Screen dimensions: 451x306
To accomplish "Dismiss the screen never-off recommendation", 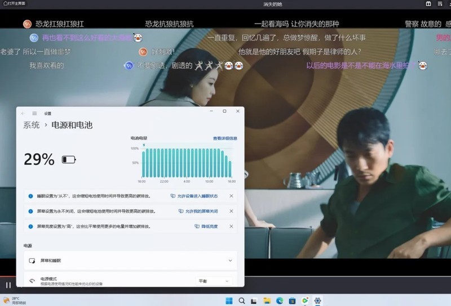I will 231,211.
